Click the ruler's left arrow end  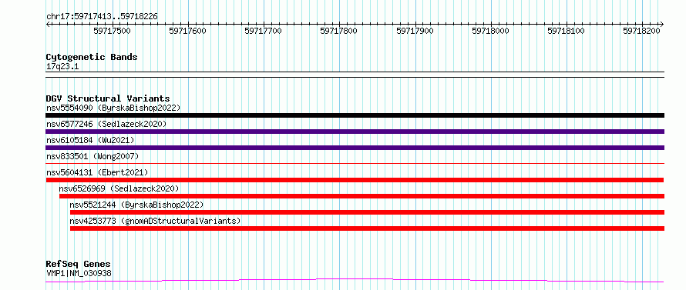click(x=48, y=24)
